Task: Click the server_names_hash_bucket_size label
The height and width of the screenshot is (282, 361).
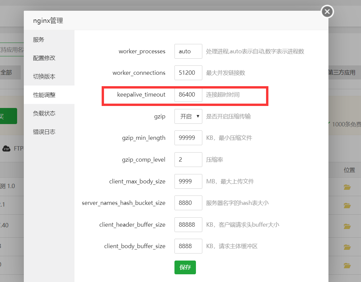Action: tap(124, 203)
